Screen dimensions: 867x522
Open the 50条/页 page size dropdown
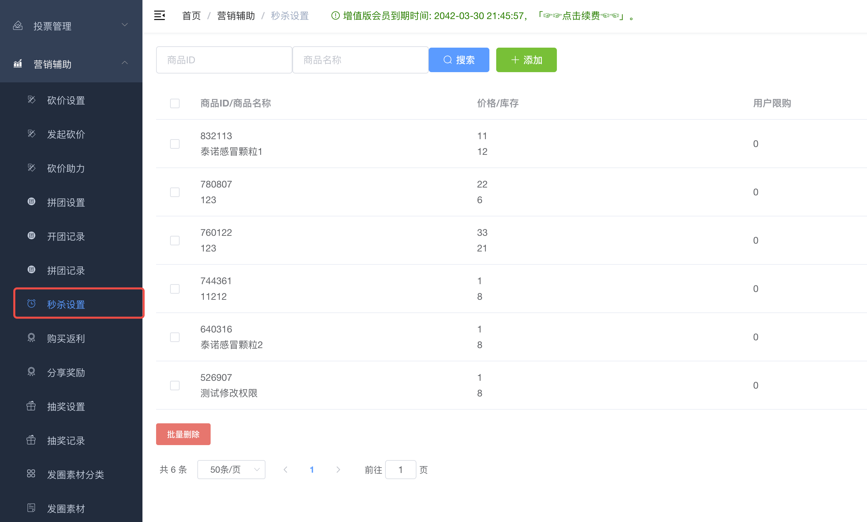coord(231,470)
